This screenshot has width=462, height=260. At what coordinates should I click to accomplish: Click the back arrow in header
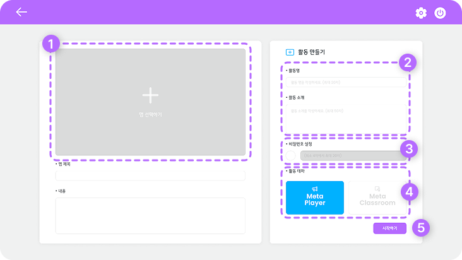pyautogui.click(x=21, y=12)
